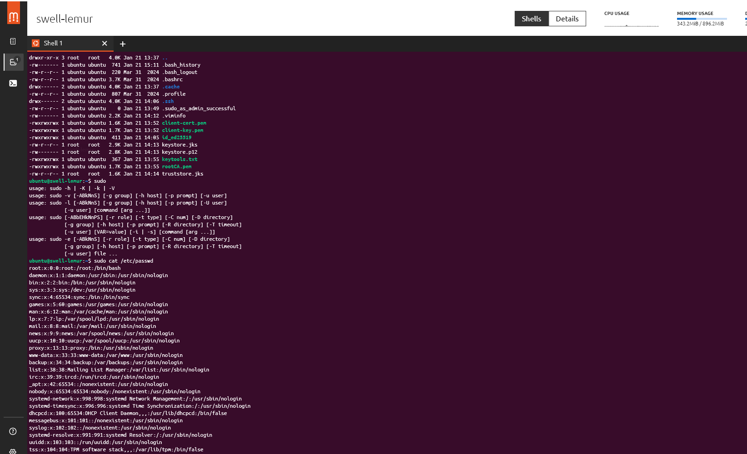Click the Ubuntu icon on the Shell 1 tab
The image size is (747, 454).
click(36, 43)
